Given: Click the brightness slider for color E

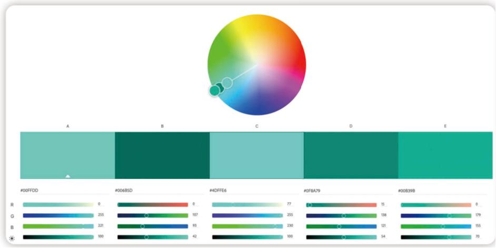Looking at the screenshot, I should (436, 237).
